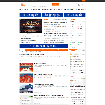The width and height of the screenshot is (105, 105).
Task: Open the 长沙落户 blue banner
Action: point(30,15)
